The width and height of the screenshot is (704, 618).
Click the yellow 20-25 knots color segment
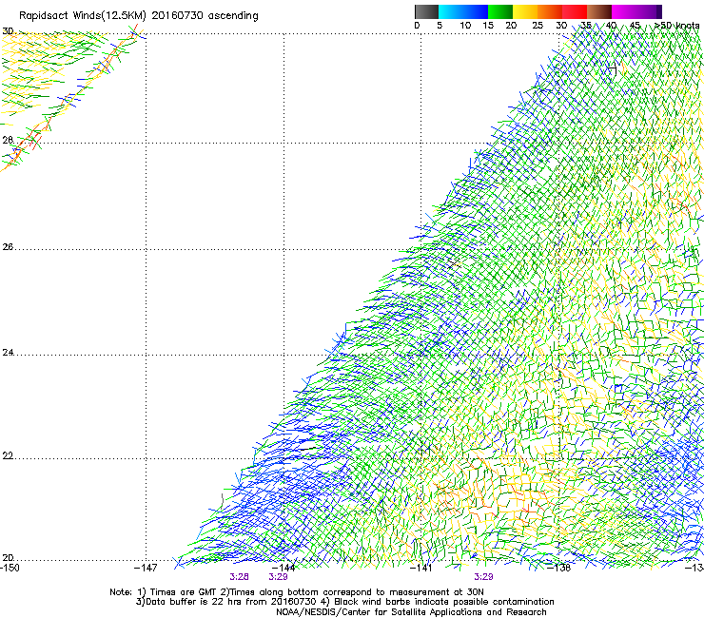(x=525, y=11)
